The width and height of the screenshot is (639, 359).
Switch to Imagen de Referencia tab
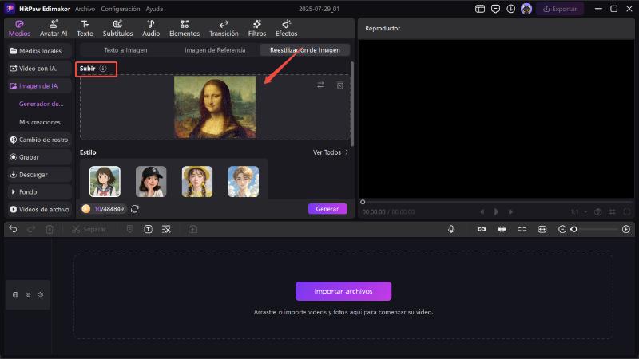pos(215,50)
